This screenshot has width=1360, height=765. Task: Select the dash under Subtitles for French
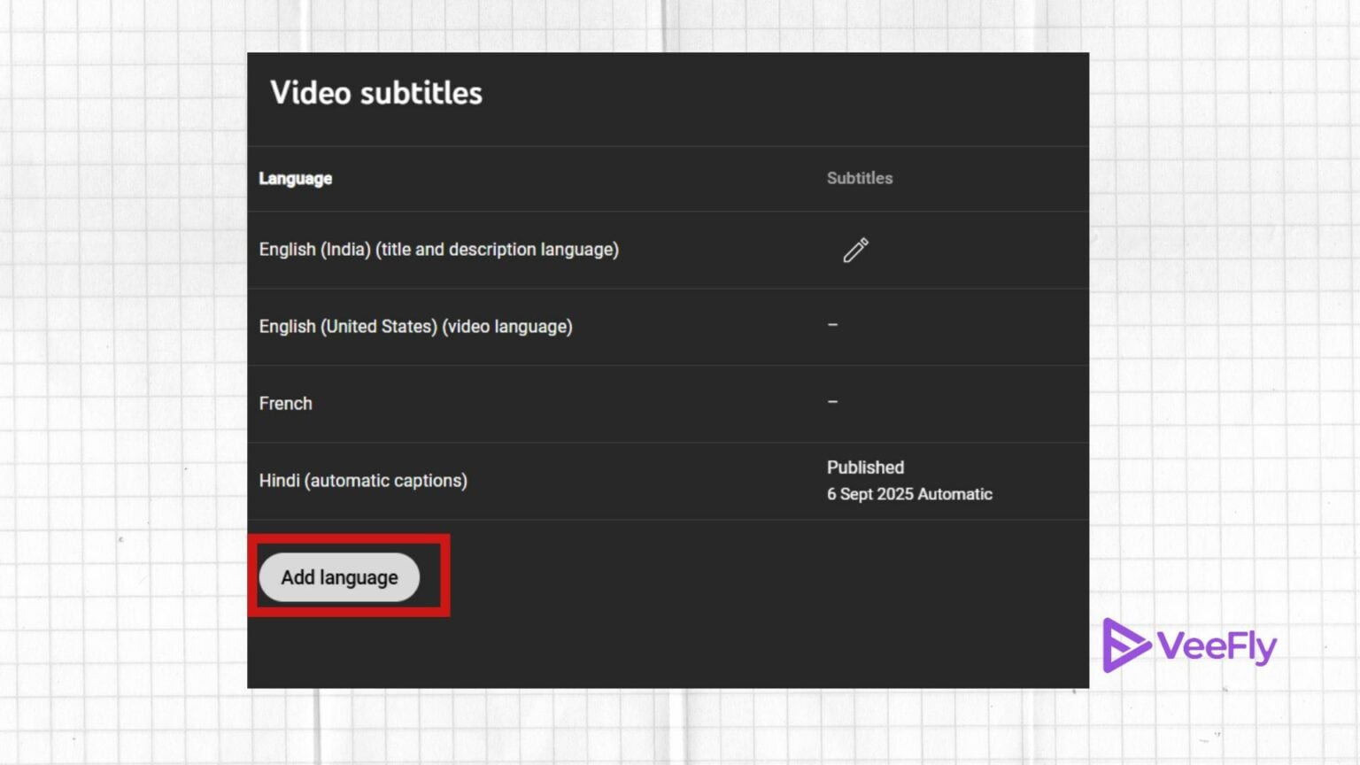click(x=832, y=403)
